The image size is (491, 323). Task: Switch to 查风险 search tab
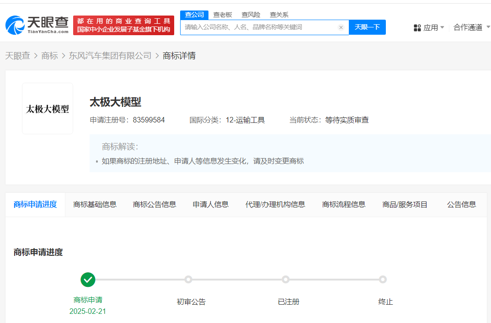(251, 15)
